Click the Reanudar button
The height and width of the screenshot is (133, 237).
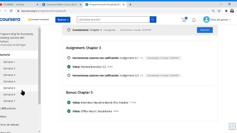click(x=205, y=30)
